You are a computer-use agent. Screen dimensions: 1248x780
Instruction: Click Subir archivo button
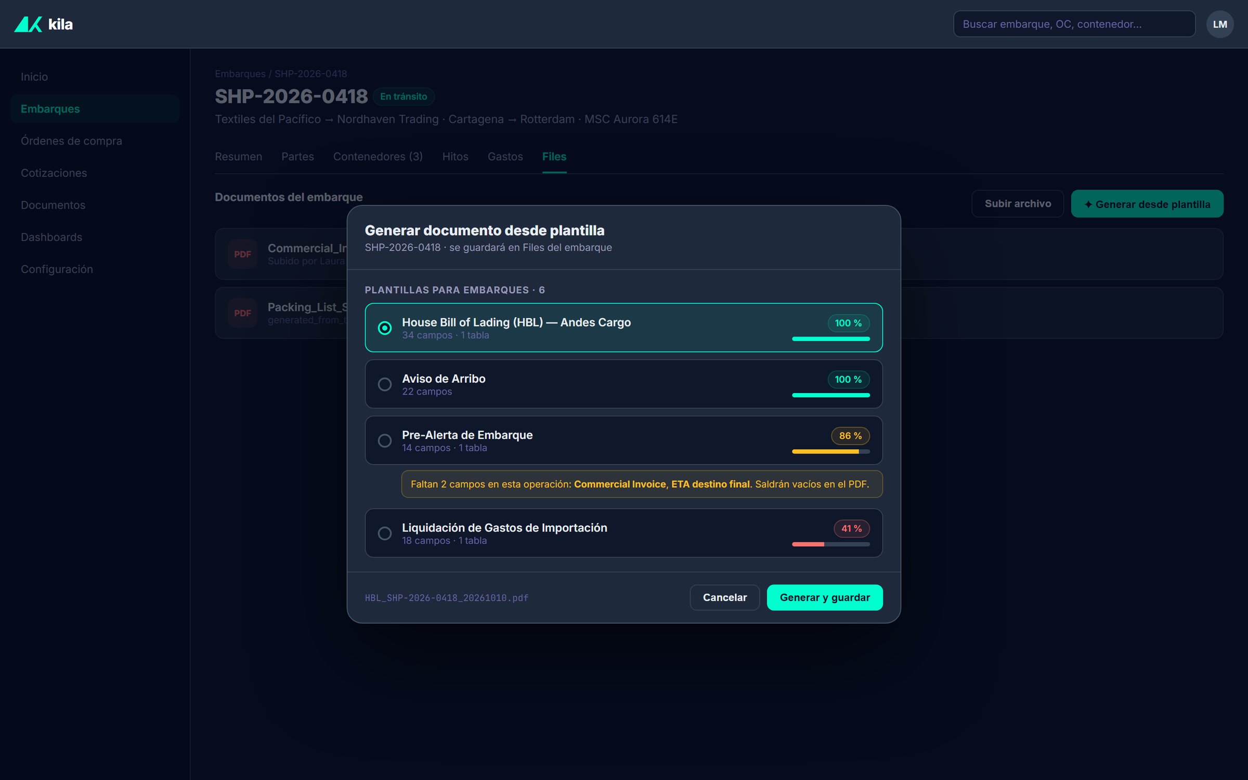(x=1018, y=204)
